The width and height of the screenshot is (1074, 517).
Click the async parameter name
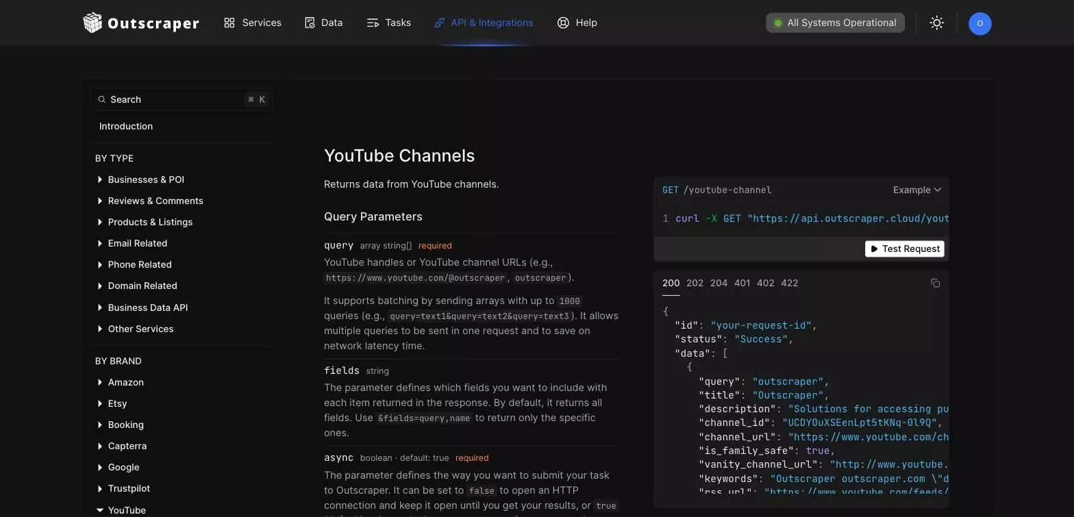(x=339, y=457)
